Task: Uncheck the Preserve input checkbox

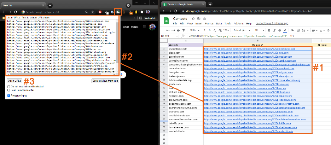Action: coord(8,95)
